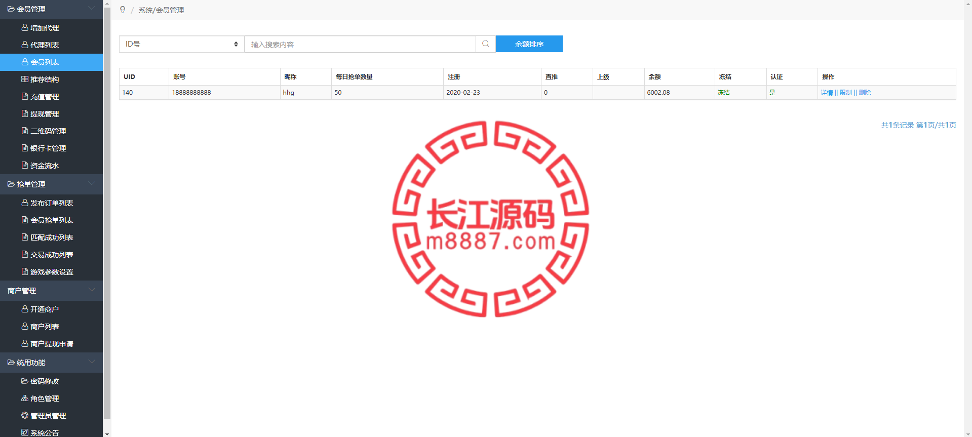
Task: Click the green 冻结 status for hhg
Action: [x=723, y=93]
